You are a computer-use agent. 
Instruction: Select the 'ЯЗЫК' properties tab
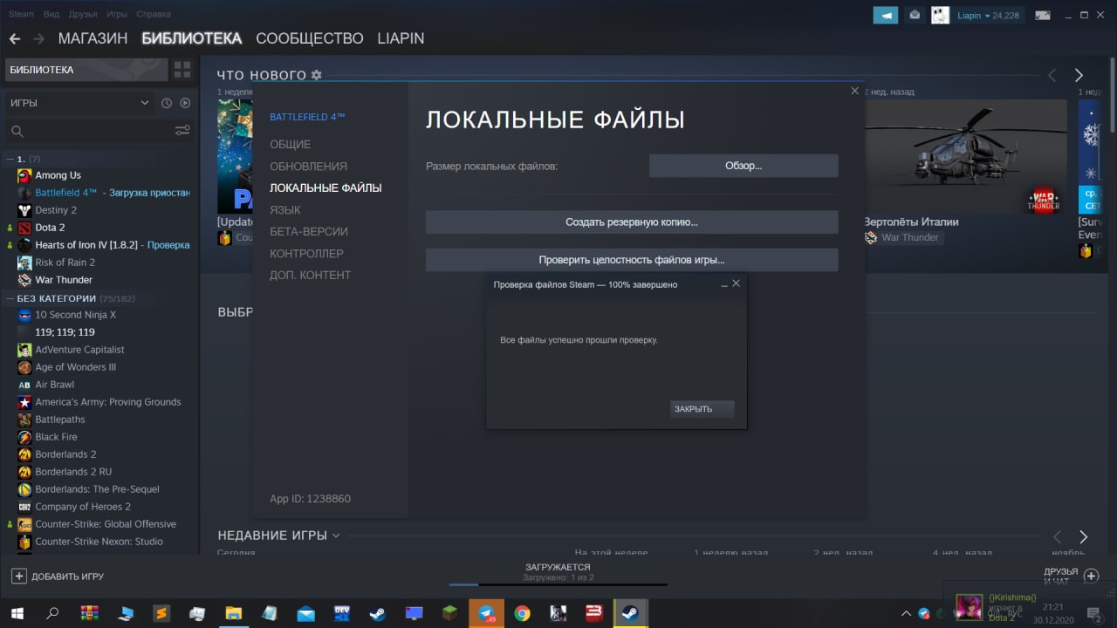pos(284,209)
